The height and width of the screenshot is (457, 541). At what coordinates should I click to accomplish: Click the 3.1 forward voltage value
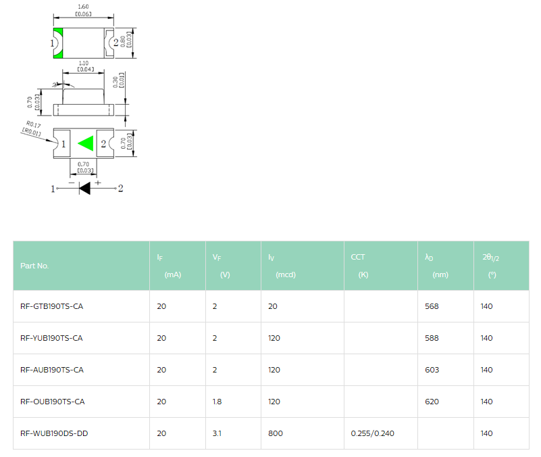(217, 433)
